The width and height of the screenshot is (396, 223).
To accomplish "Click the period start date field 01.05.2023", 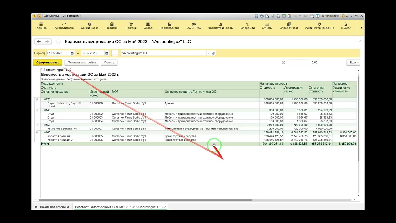I will 58,53.
